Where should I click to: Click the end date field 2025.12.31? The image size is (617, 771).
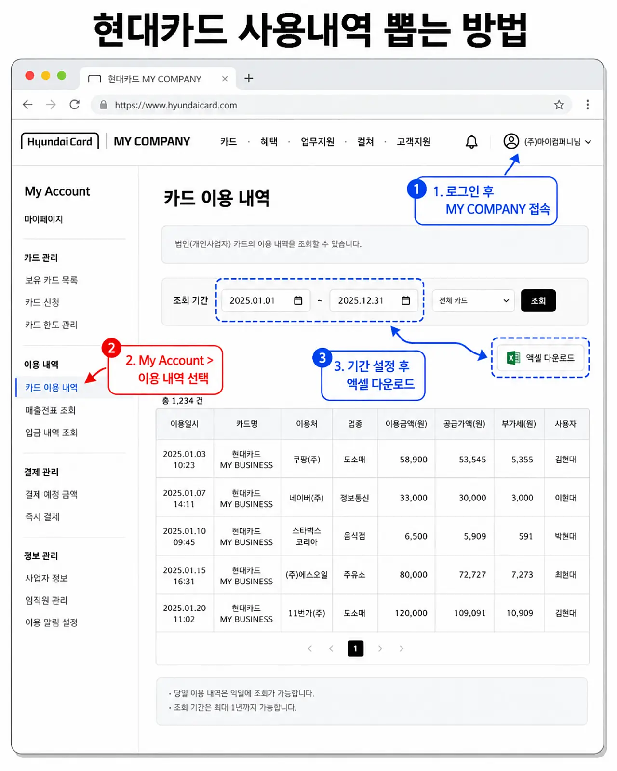pos(374,300)
